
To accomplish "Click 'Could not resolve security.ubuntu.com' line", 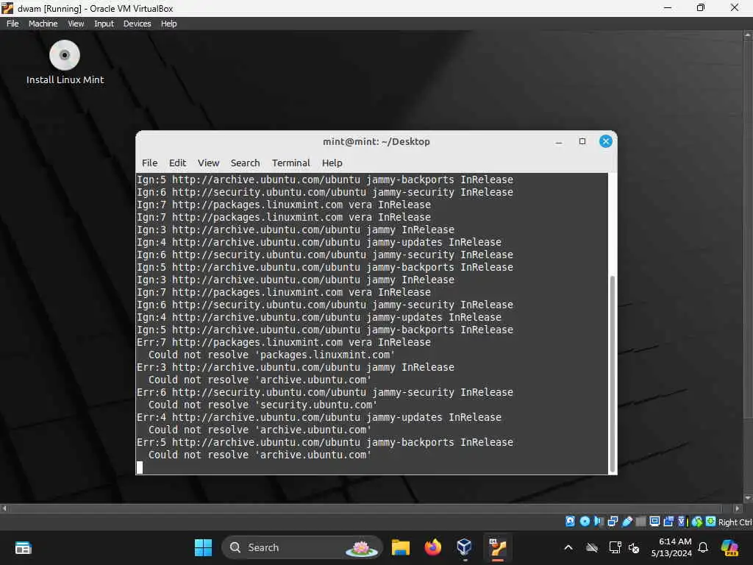I will pos(263,405).
